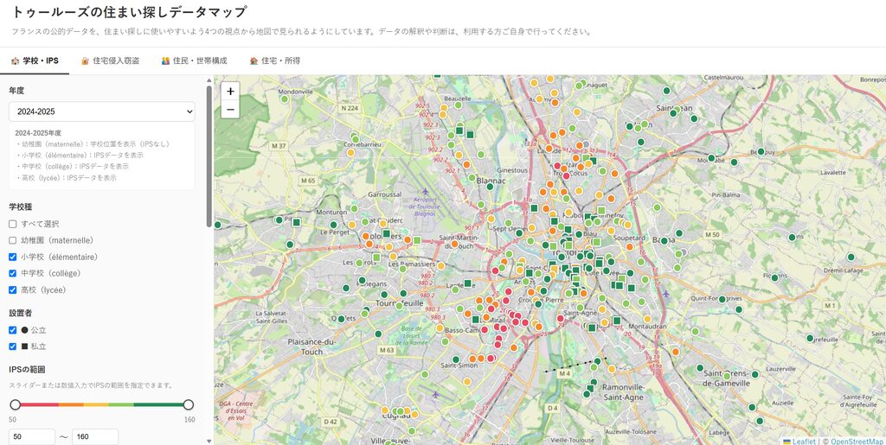Image resolution: width=886 pixels, height=445 pixels.
Task: Click the right IPS slider handle at 160
Action: click(189, 404)
